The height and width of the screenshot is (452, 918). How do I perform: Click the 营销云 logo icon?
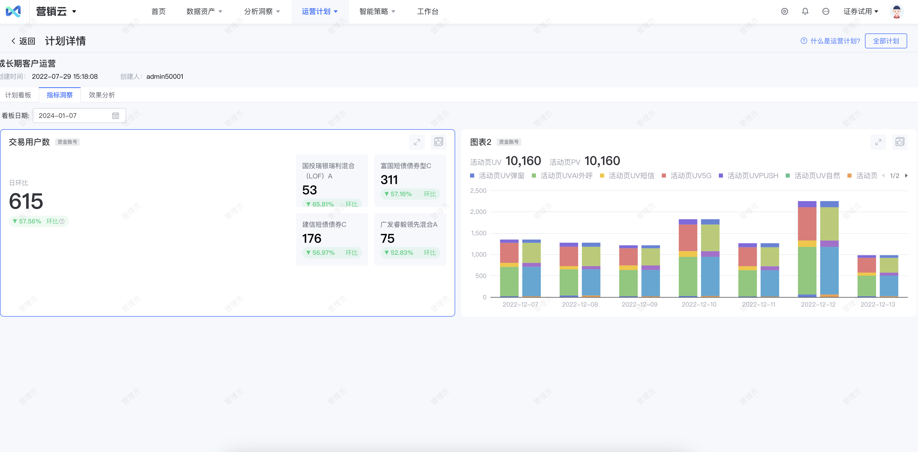(x=13, y=11)
